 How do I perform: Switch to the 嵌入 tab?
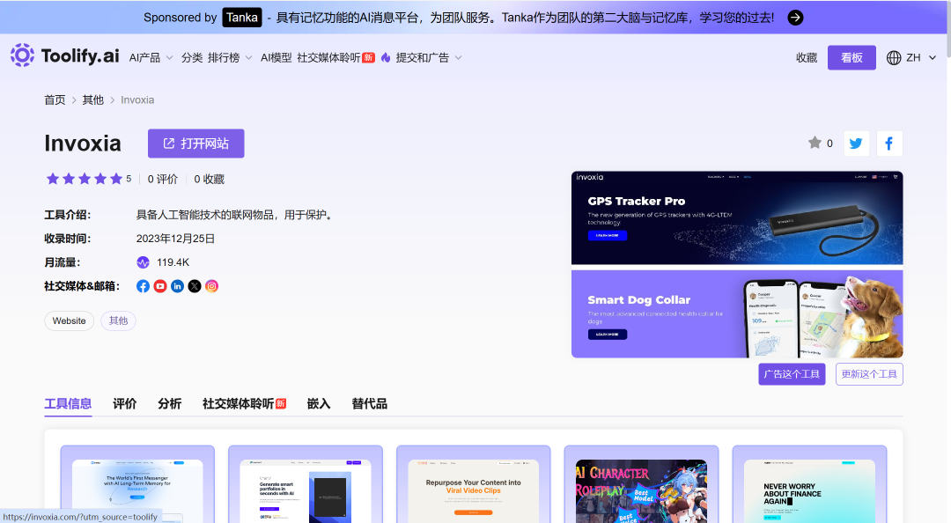coord(319,404)
